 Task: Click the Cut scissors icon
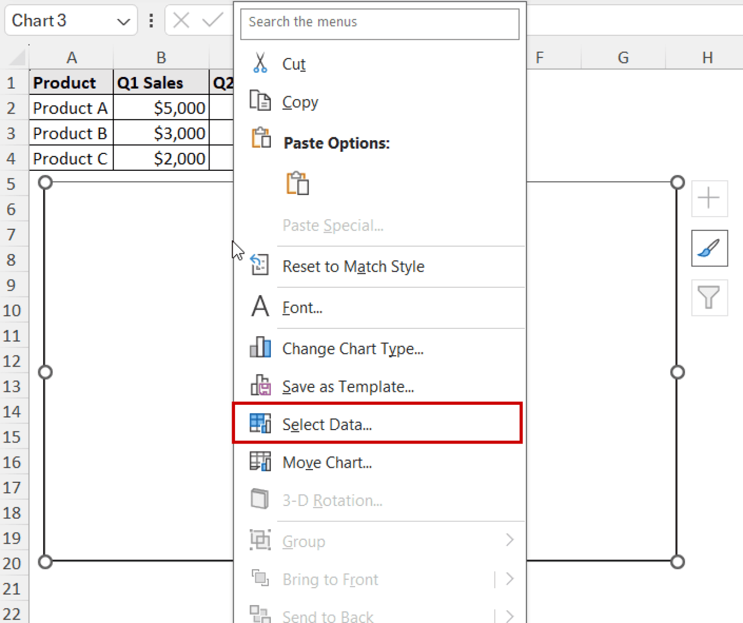click(x=260, y=63)
